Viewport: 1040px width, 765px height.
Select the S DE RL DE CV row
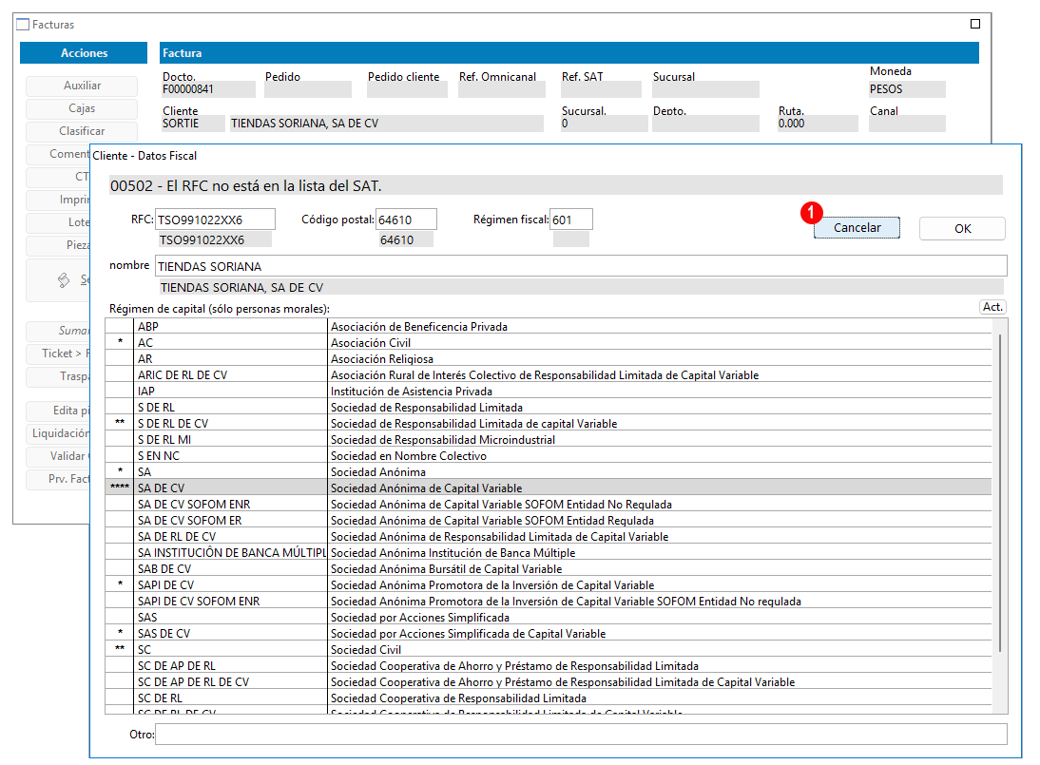549,424
